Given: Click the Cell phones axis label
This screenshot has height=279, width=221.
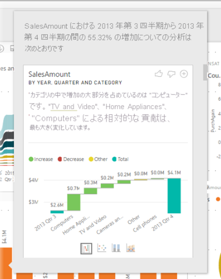Looking at the screenshot, I should coord(145,223).
